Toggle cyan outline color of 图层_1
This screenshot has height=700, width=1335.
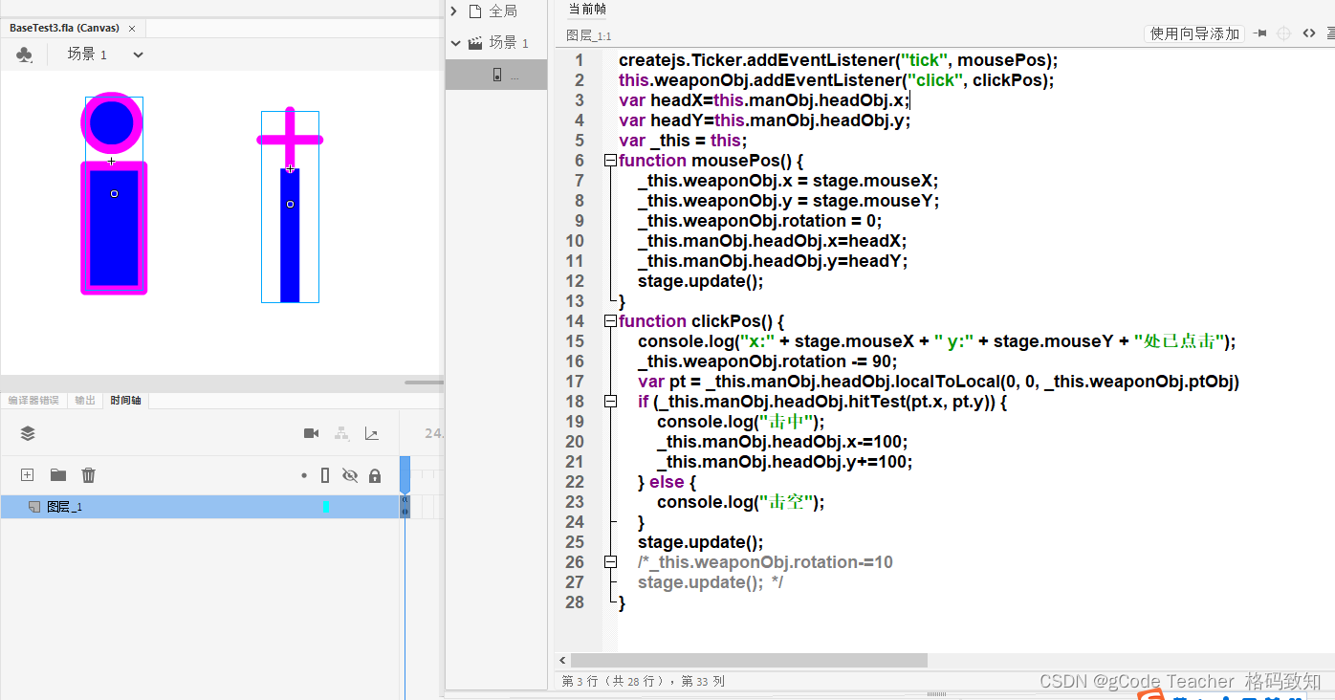[x=325, y=507]
